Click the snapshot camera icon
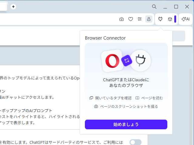Screen dimensions: 194x145 coord(122,19)
